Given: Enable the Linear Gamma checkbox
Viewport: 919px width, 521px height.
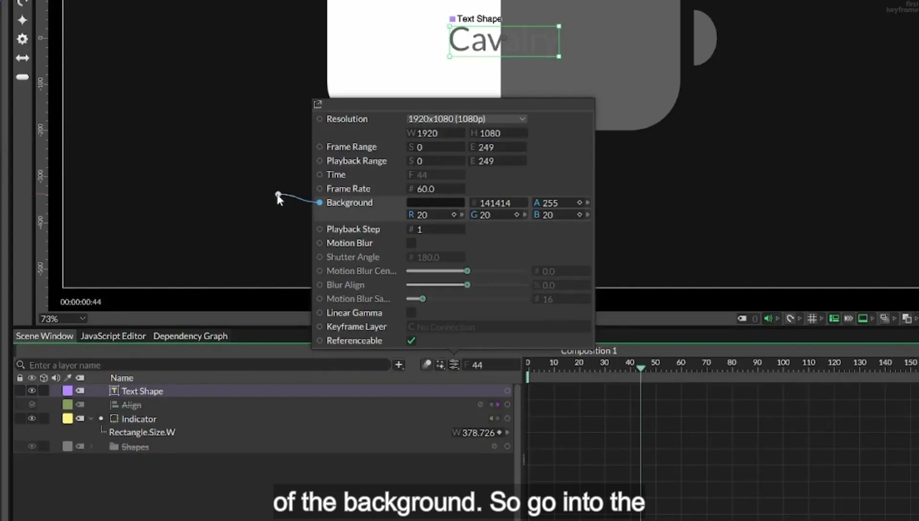Looking at the screenshot, I should point(411,313).
